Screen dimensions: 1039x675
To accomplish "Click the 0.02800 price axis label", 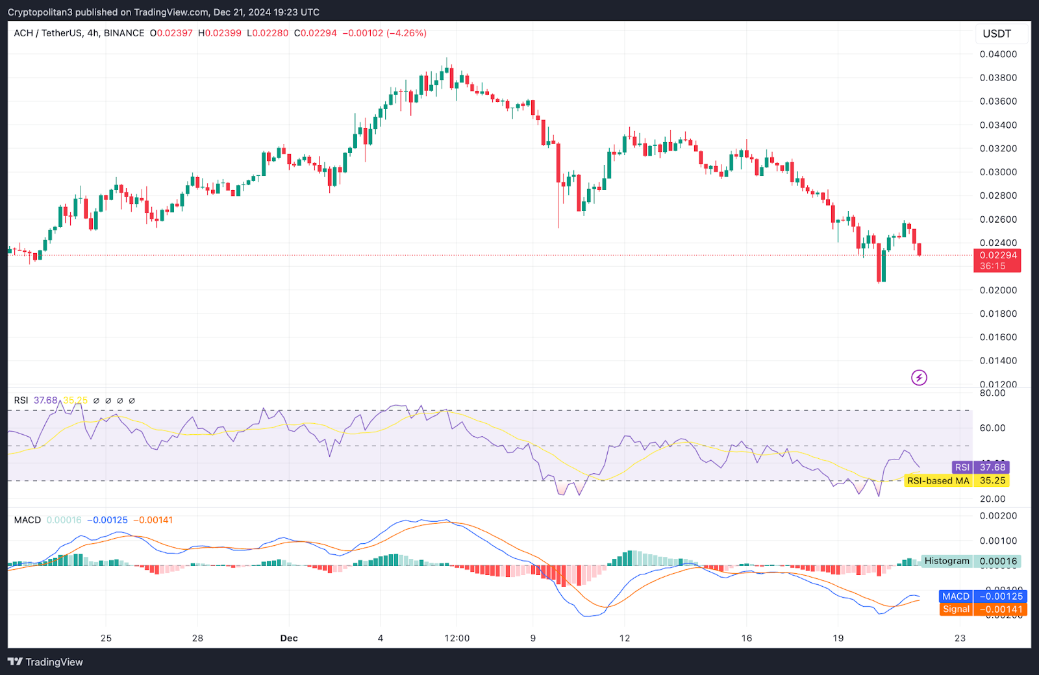I will (x=998, y=195).
